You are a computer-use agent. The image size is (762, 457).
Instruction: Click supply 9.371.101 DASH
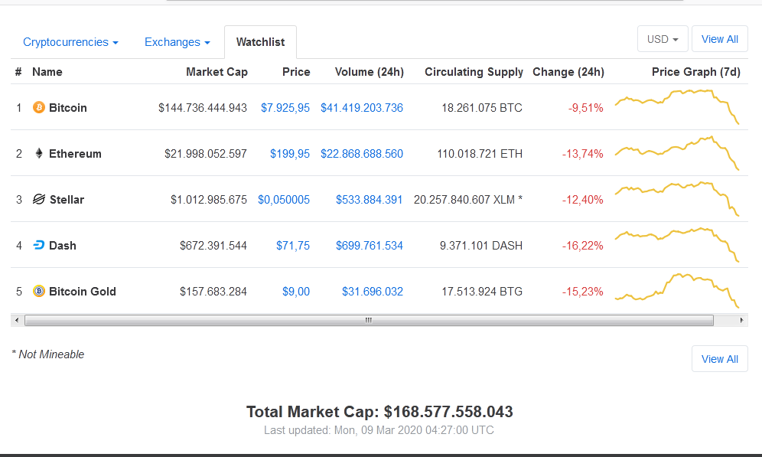(x=481, y=246)
